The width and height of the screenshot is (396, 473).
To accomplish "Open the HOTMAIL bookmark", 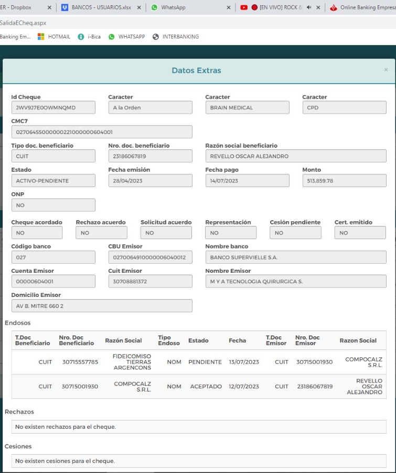I will pos(54,37).
